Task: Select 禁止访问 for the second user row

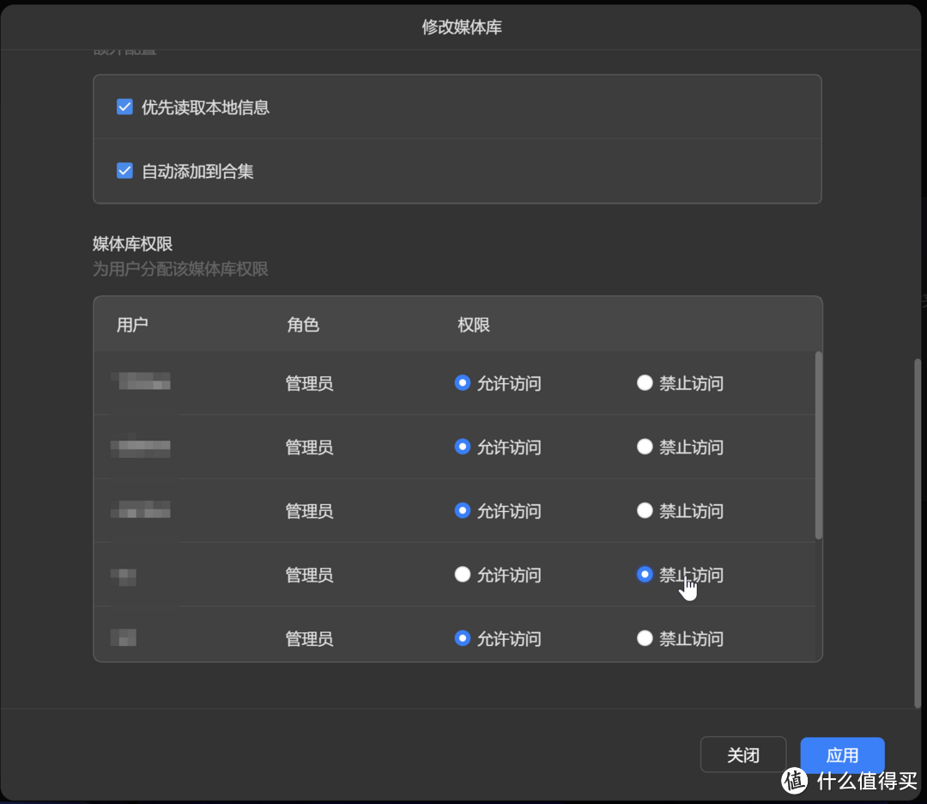Action: [x=645, y=447]
